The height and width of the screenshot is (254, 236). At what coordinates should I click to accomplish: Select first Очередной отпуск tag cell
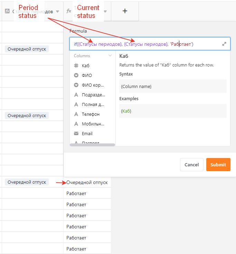[27, 49]
